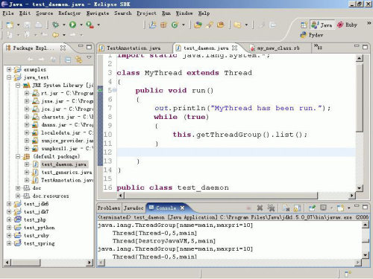Open the Run button dropdown arrow
The image size is (373, 279).
click(x=81, y=25)
